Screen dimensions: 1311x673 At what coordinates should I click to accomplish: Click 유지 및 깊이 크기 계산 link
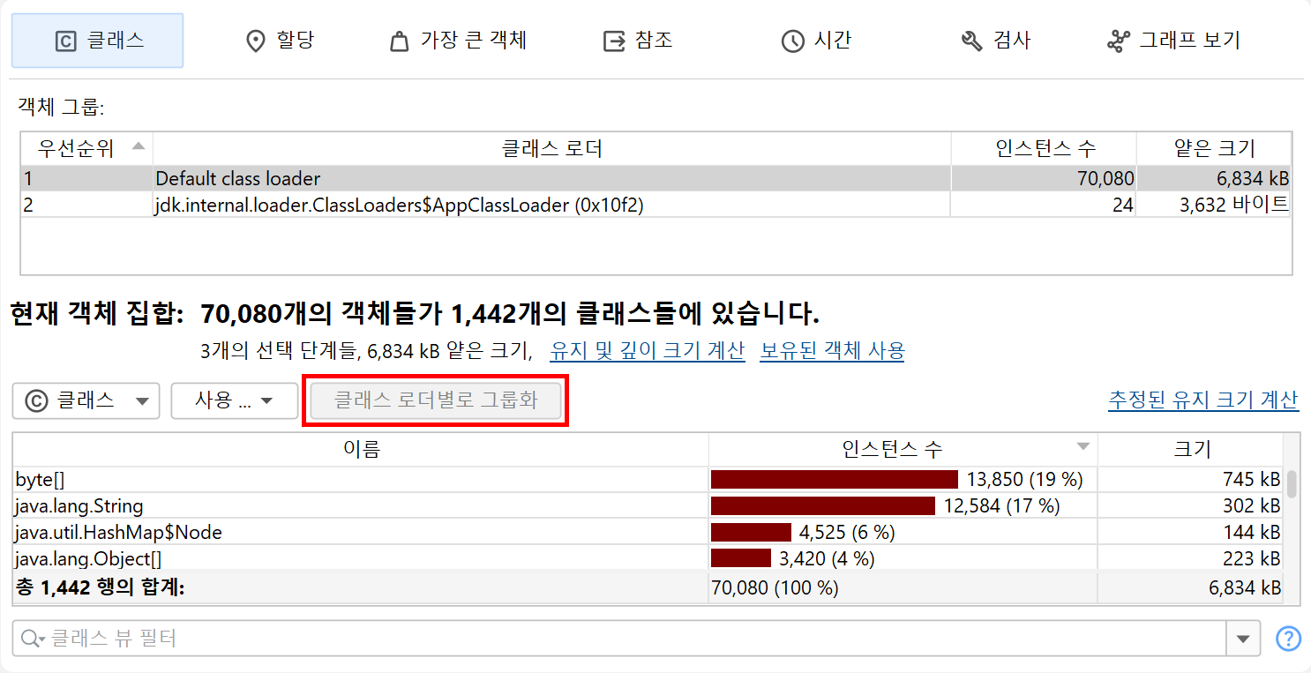[x=647, y=351]
